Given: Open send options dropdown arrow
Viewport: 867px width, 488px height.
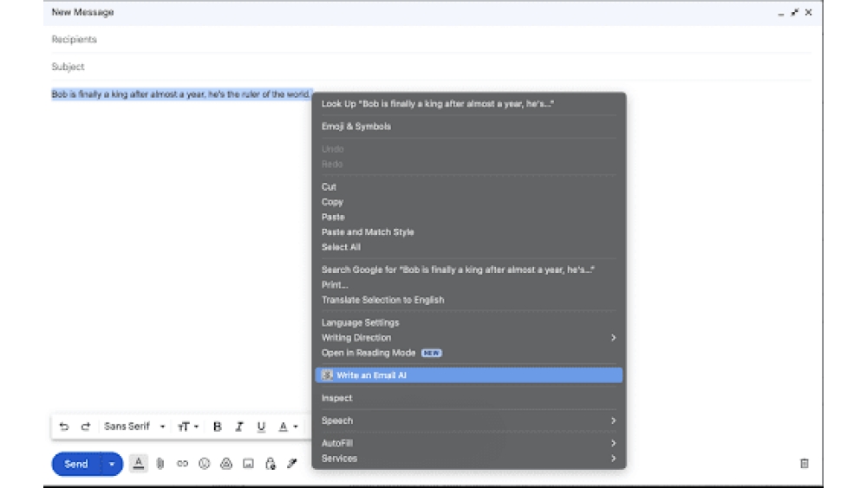Looking at the screenshot, I should point(112,465).
